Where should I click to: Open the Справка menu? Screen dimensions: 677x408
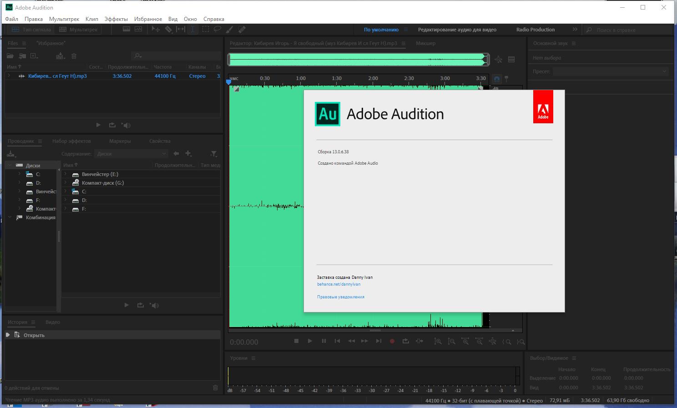214,19
